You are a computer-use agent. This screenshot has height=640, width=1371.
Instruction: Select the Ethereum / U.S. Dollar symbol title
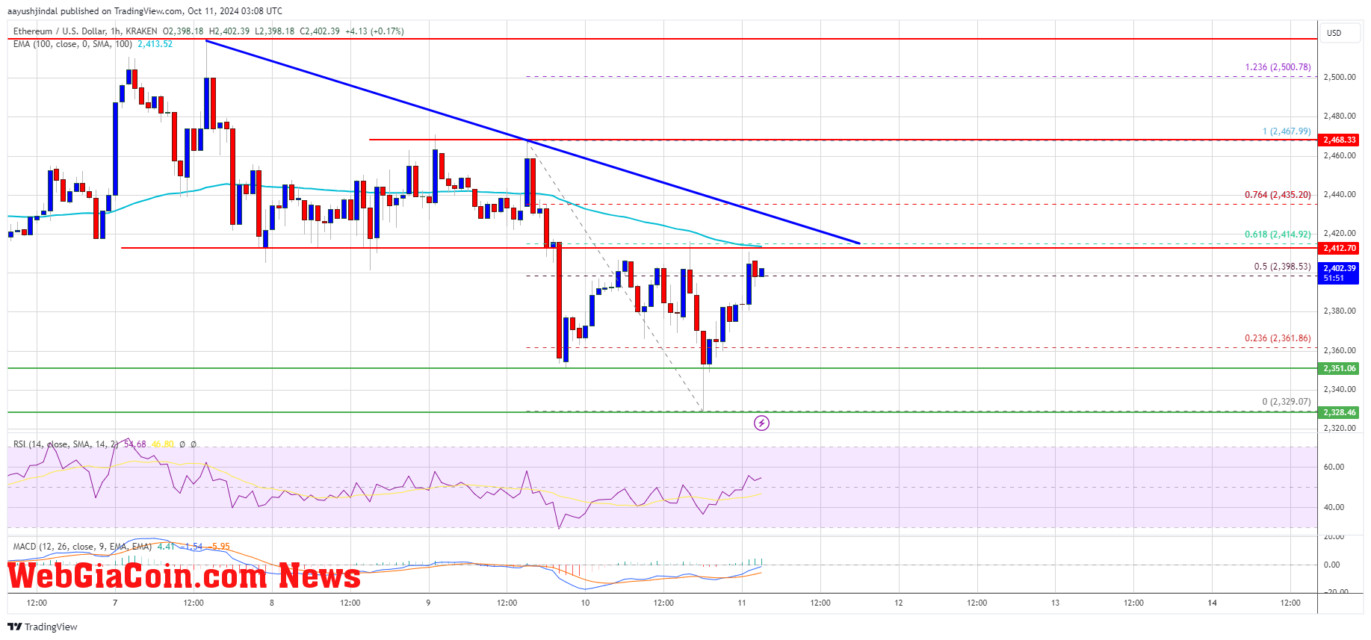[60, 31]
